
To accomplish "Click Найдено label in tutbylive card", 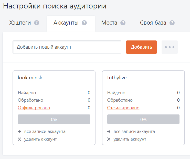I will [x=116, y=93].
